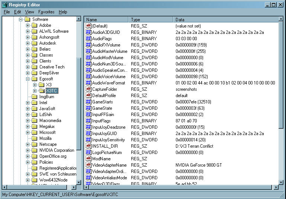Viewport: 286px width, 199px height.
Task: Click tree pane scroll up arrow
Action: pyautogui.click(x=78, y=19)
